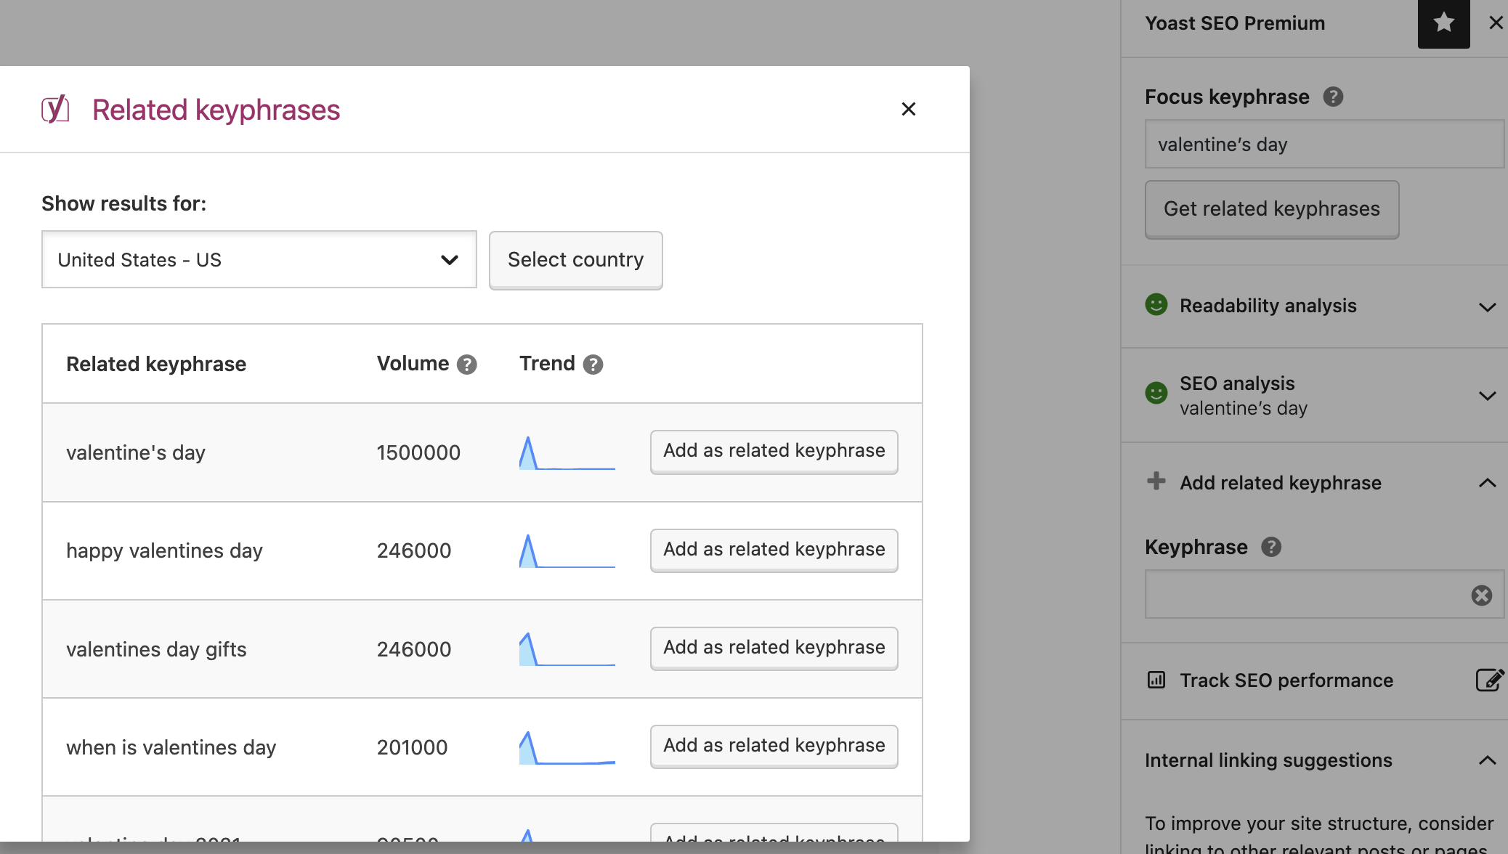Click the 201000 volume value

[412, 747]
